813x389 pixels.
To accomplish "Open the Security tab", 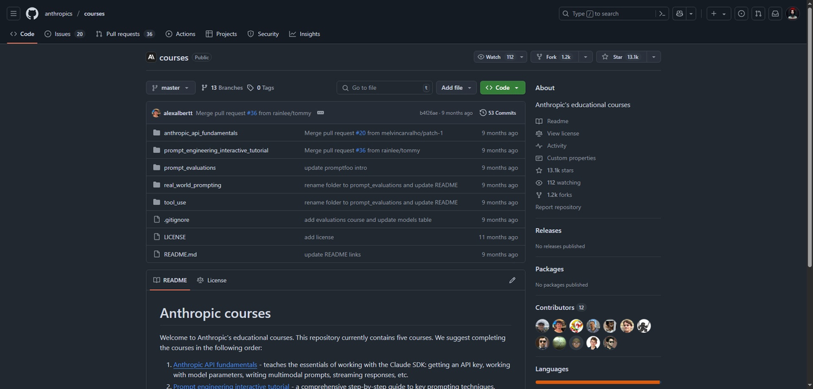I will pyautogui.click(x=263, y=34).
